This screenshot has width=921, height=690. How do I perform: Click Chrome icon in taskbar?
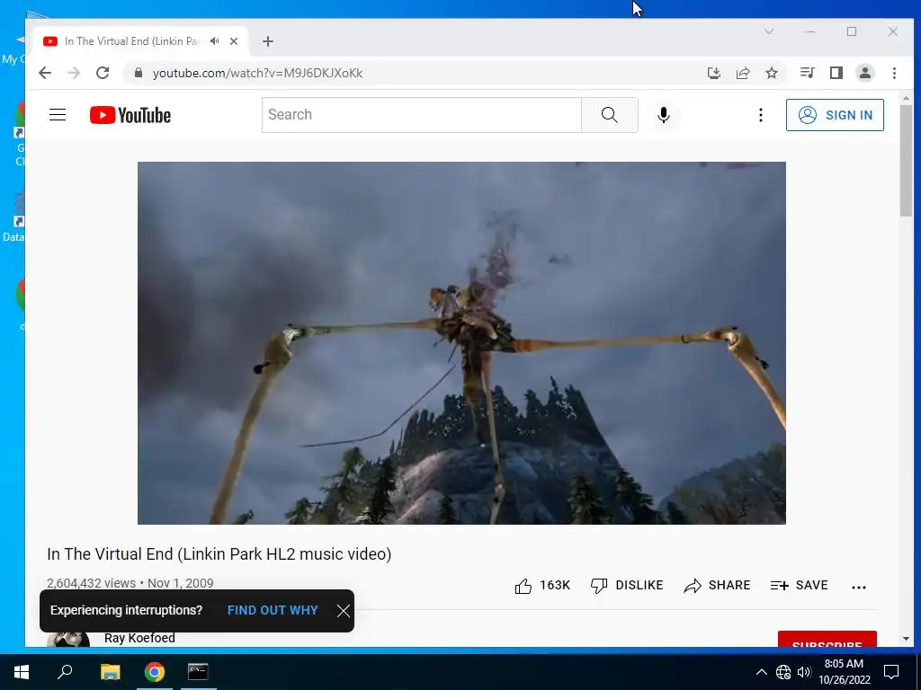[x=154, y=672]
